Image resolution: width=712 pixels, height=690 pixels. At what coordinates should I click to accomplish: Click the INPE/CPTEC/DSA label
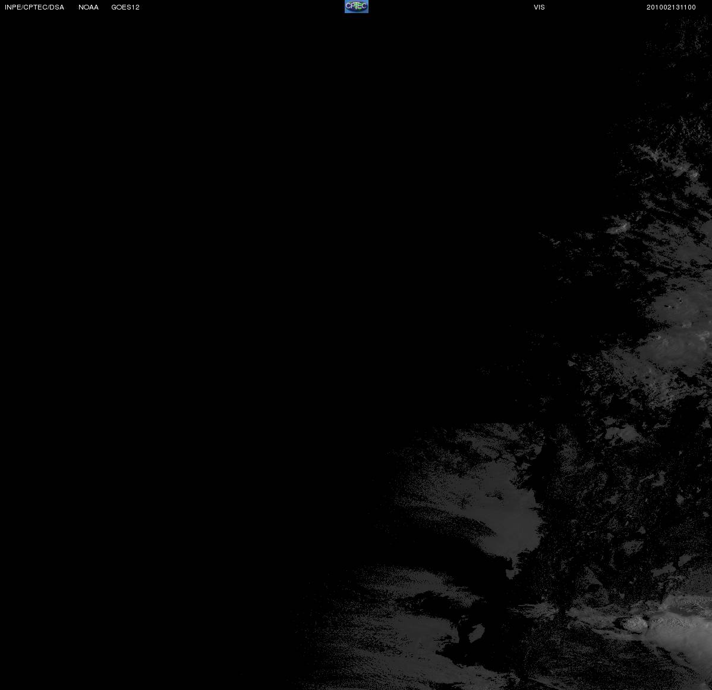coord(34,7)
